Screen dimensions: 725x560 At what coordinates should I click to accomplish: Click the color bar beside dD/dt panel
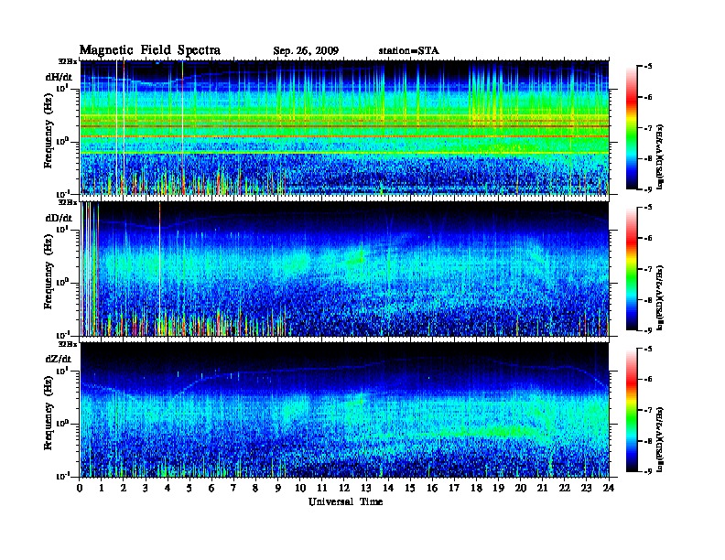632,268
